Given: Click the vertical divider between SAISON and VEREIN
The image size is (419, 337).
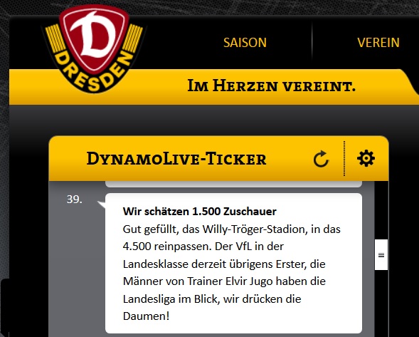Looking at the screenshot, I should 312,40.
